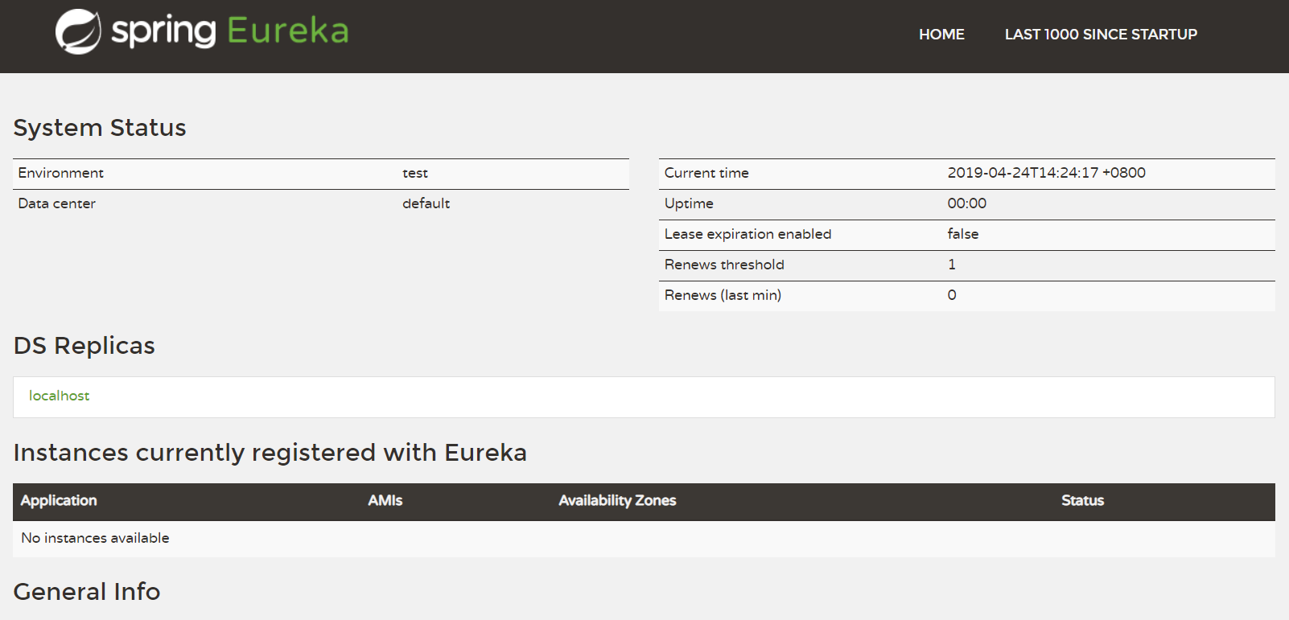This screenshot has height=620, width=1289.
Task: Click the Current time label
Action: coord(706,173)
